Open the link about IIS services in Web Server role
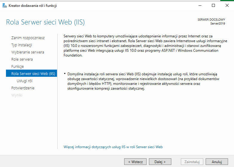The width and height of the screenshot is (234, 167). pyautogui.click(x=113, y=147)
